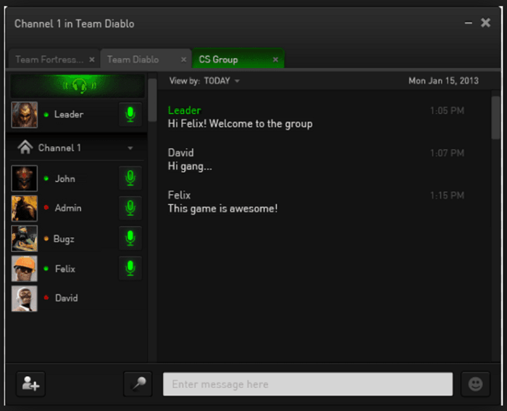Click the Channel 1 label
The width and height of the screenshot is (507, 411).
click(x=59, y=148)
